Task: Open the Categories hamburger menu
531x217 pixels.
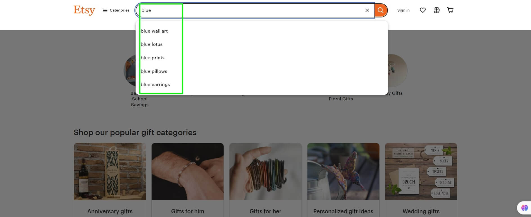Action: tap(116, 10)
